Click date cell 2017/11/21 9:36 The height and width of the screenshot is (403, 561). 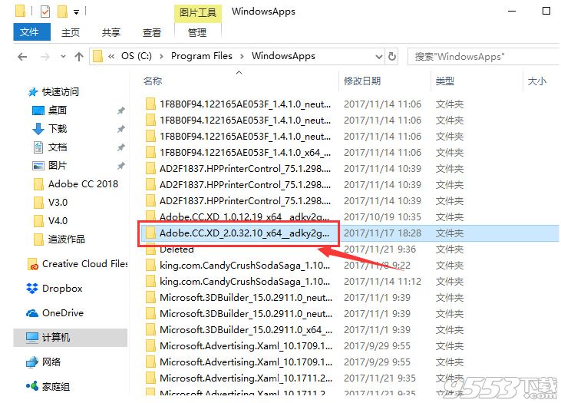tap(380, 249)
